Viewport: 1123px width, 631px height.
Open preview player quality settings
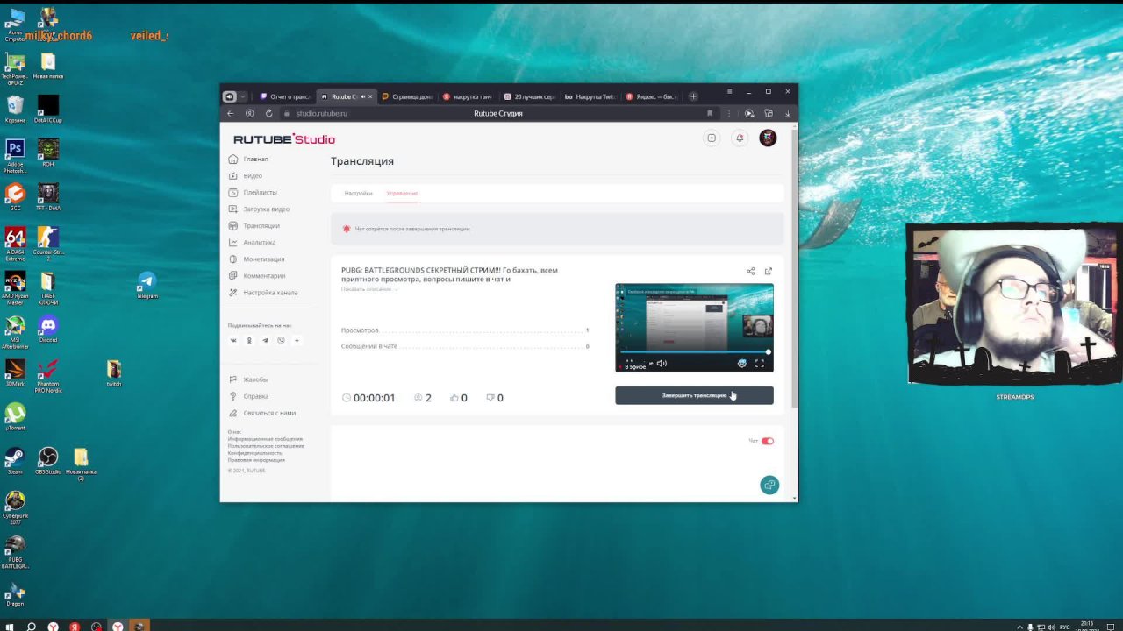pyautogui.click(x=742, y=364)
